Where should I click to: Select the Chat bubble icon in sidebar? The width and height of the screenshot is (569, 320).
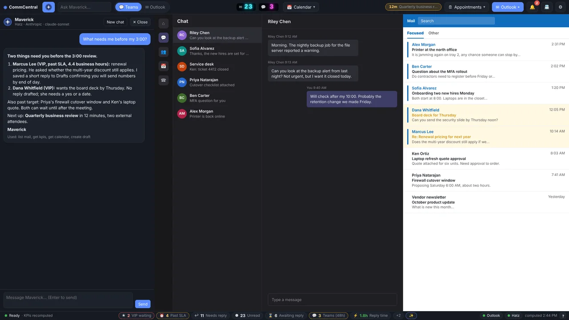click(163, 38)
